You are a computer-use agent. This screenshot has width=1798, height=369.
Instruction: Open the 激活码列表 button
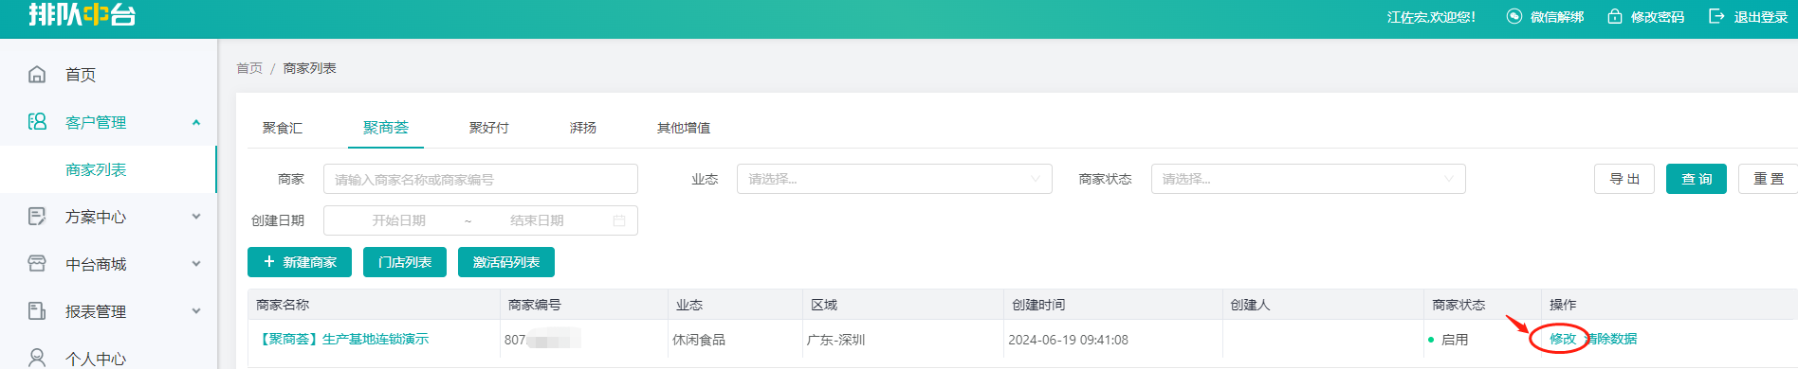(506, 262)
